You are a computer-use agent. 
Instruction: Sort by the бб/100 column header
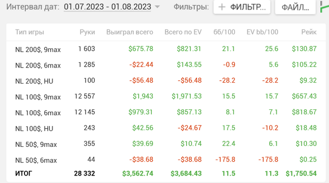224,32
